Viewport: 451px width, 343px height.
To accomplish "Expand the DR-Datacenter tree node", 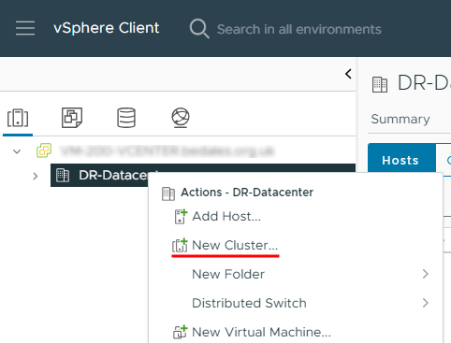I will (x=36, y=176).
